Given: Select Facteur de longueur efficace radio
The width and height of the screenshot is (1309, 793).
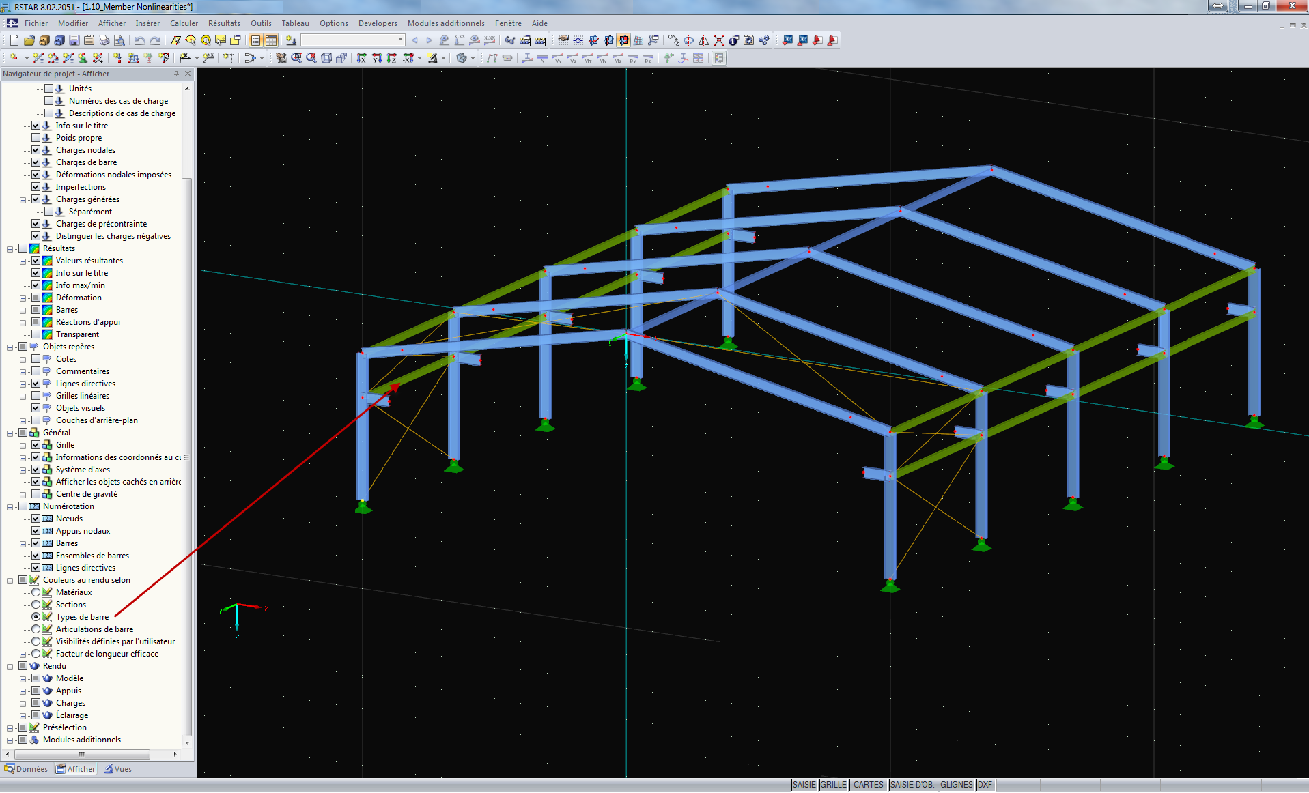Looking at the screenshot, I should point(36,654).
